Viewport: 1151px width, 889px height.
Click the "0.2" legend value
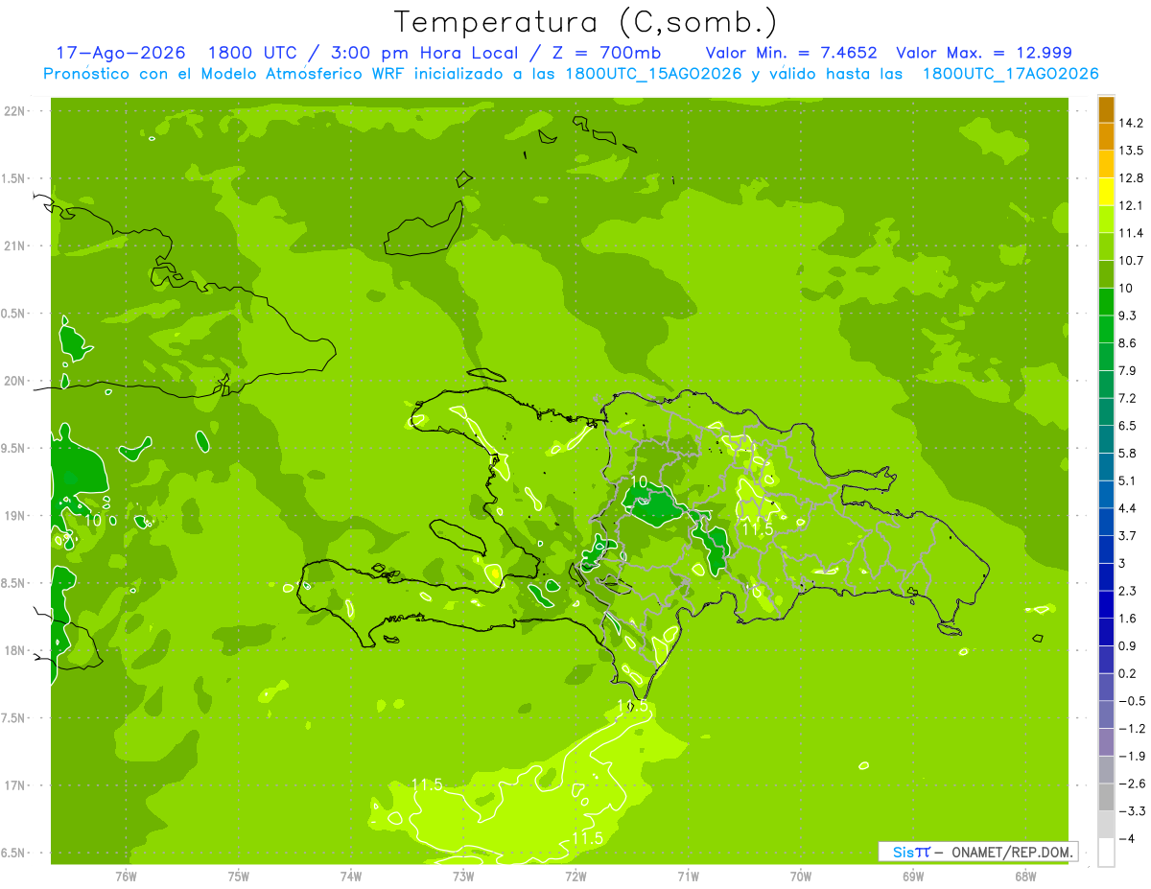pyautogui.click(x=1129, y=674)
